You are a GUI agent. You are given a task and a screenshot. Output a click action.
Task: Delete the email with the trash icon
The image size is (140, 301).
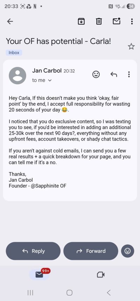(x=99, y=21)
